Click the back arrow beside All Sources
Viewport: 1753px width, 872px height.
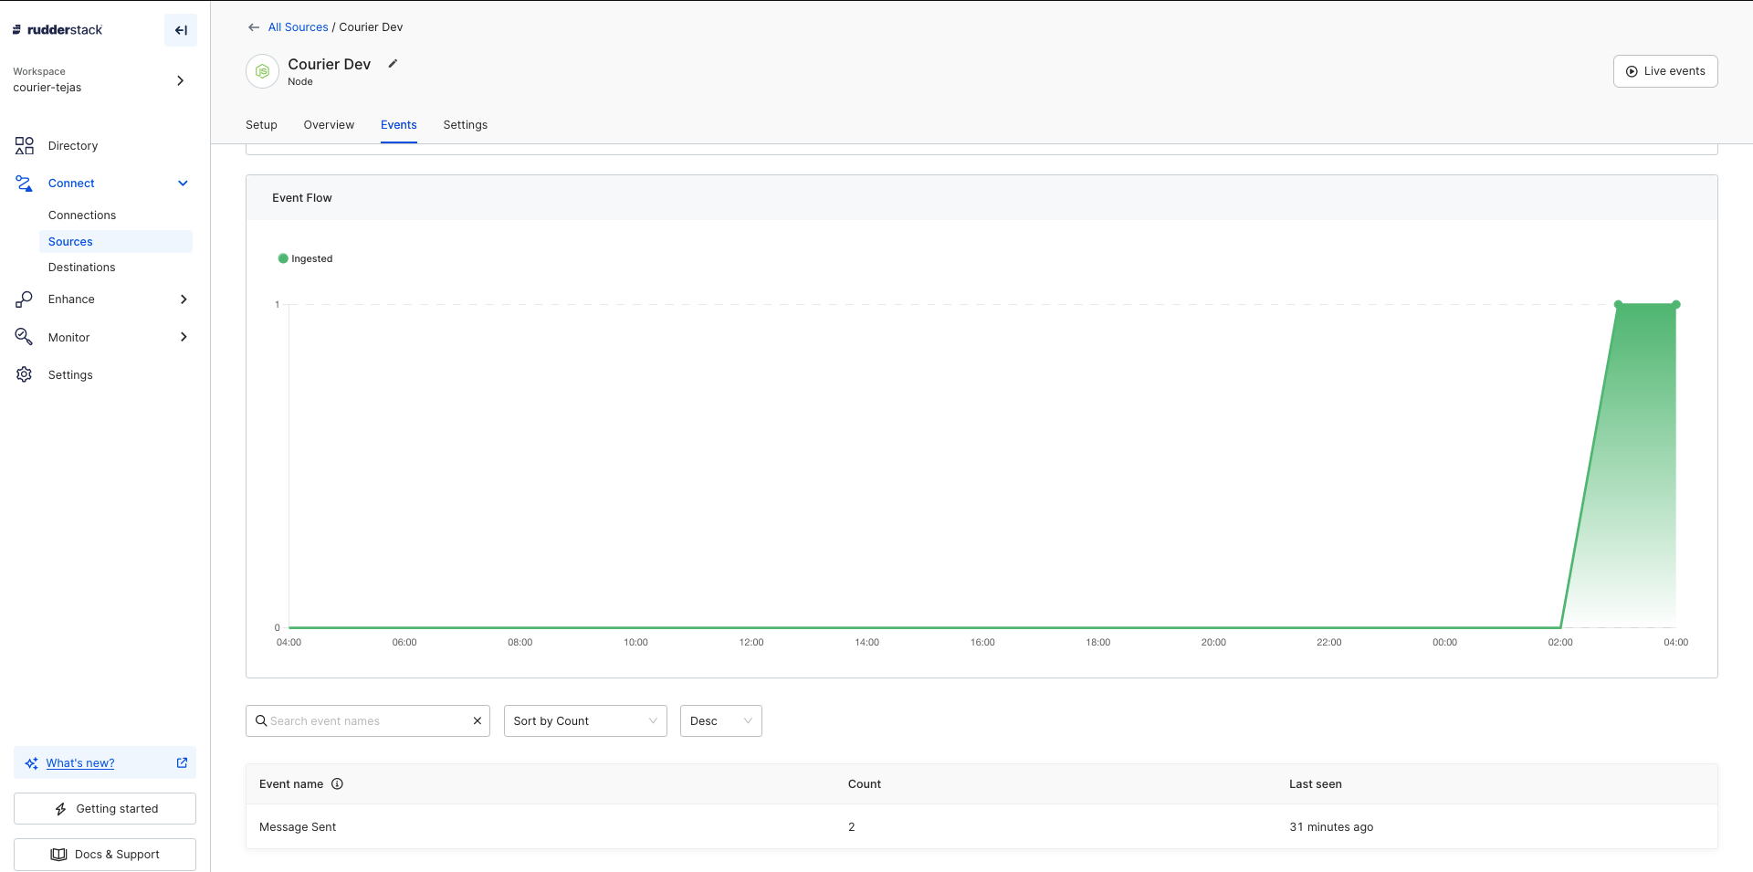point(254,27)
